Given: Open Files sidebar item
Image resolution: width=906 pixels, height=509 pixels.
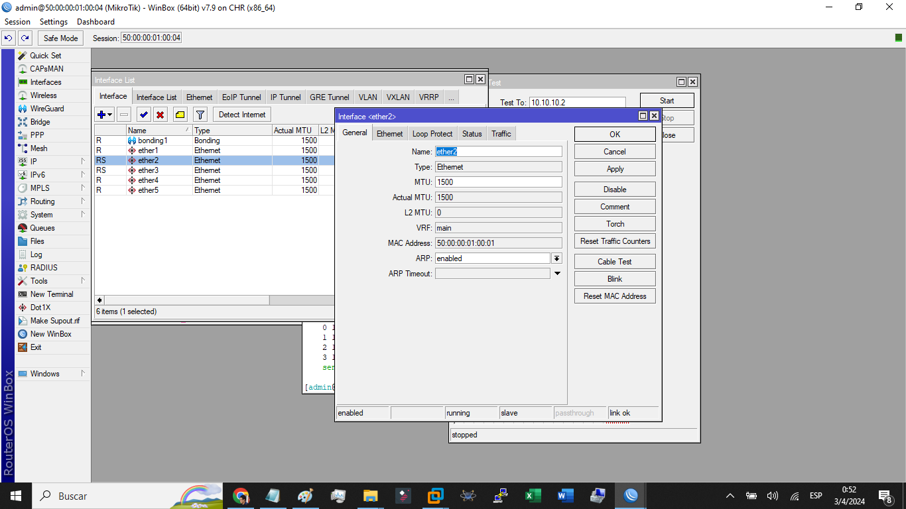Looking at the screenshot, I should (37, 241).
